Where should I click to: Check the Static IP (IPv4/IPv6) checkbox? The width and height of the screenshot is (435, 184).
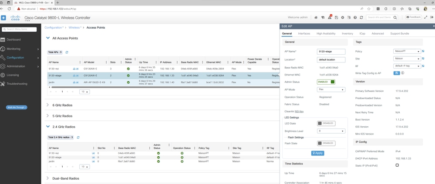[397, 165]
